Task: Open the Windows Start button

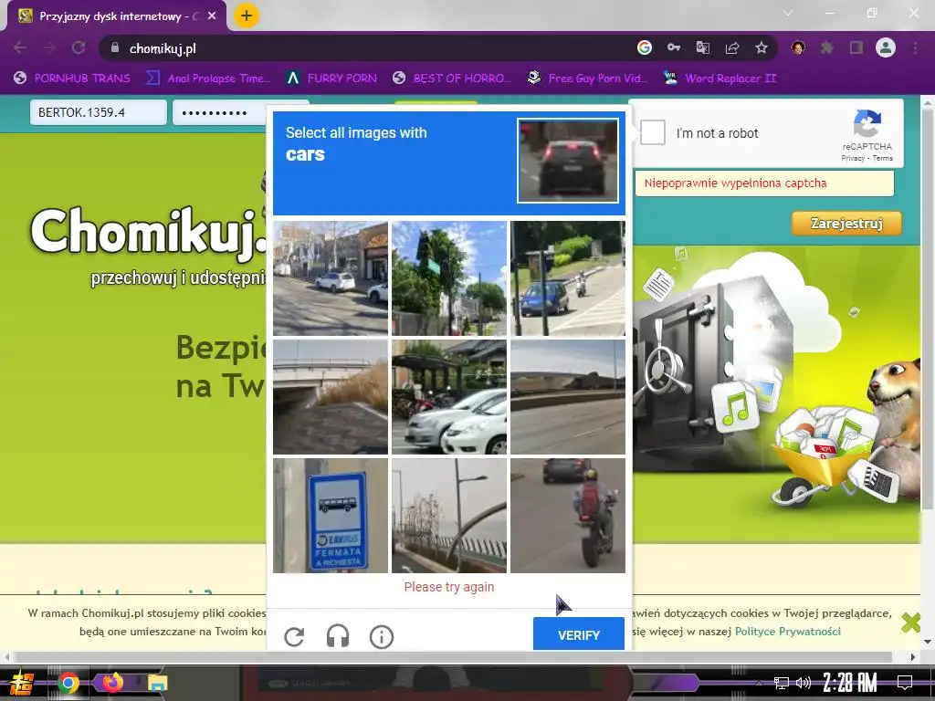Action: (x=20, y=683)
